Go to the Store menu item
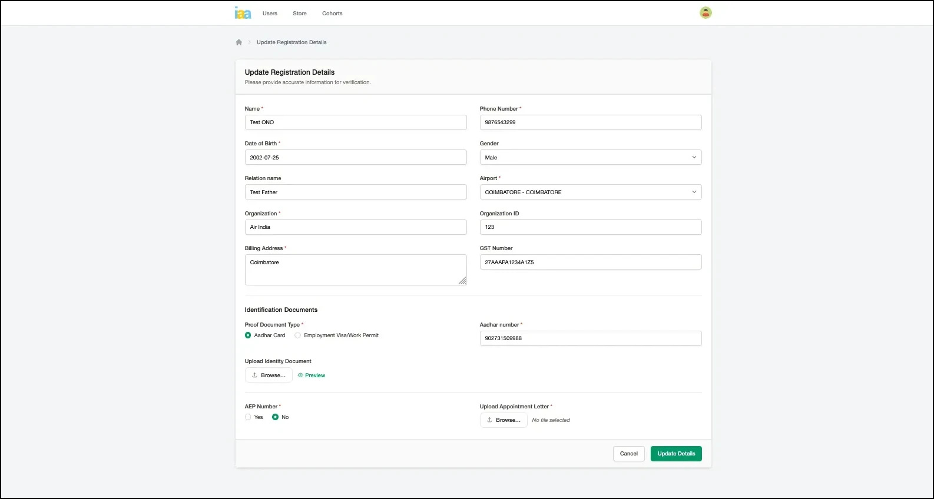The height and width of the screenshot is (499, 934). pyautogui.click(x=300, y=14)
